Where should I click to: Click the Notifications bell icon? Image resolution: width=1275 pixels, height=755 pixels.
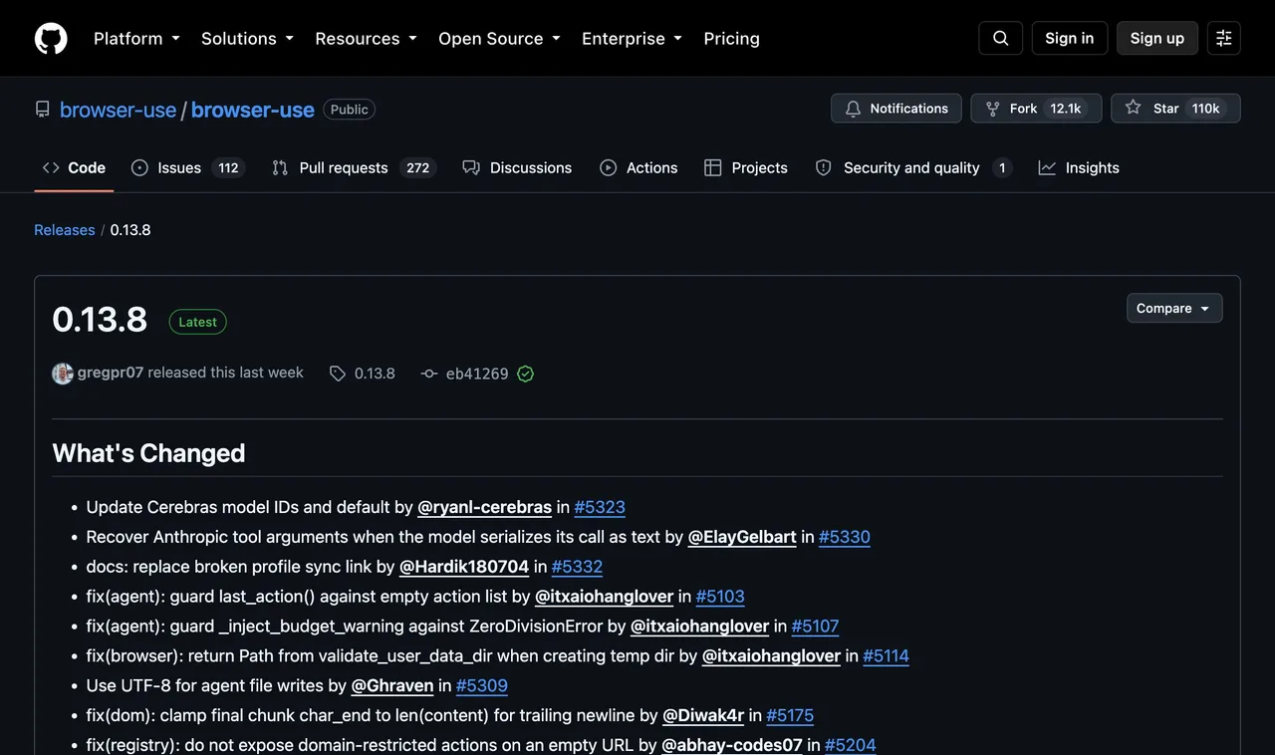click(853, 109)
